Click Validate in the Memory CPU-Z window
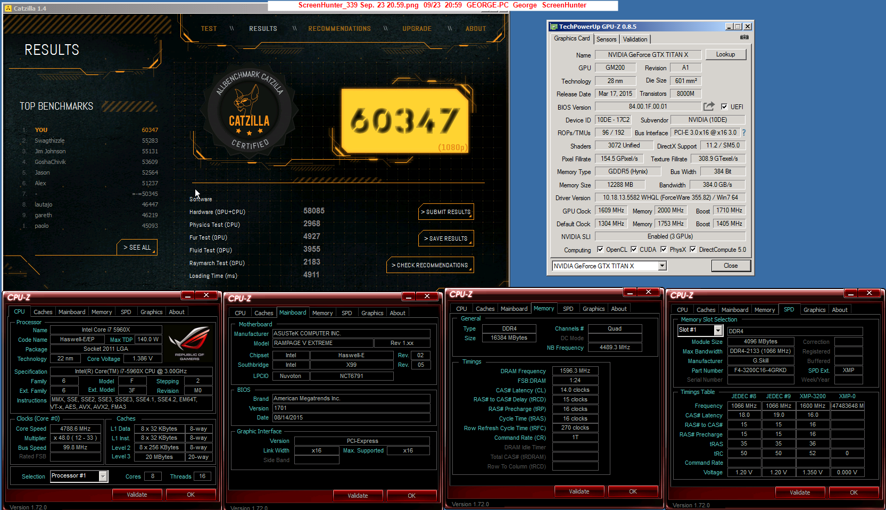This screenshot has height=510, width=886. click(x=579, y=491)
